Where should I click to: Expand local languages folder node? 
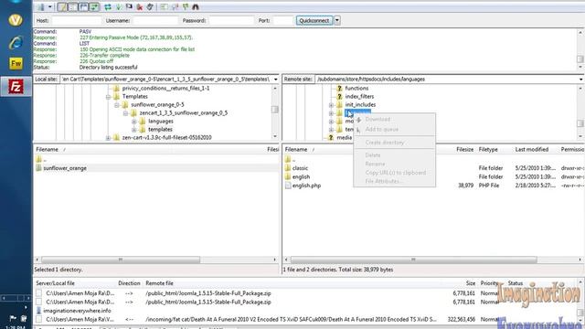point(134,122)
